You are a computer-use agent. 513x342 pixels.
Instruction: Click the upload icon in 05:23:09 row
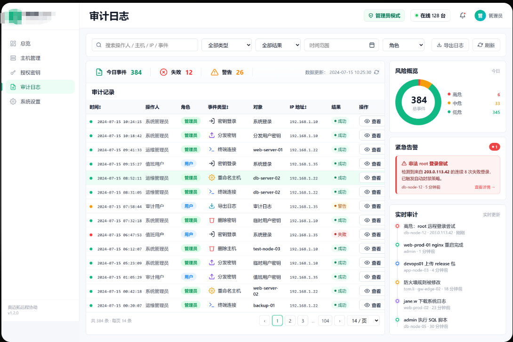coord(212,263)
